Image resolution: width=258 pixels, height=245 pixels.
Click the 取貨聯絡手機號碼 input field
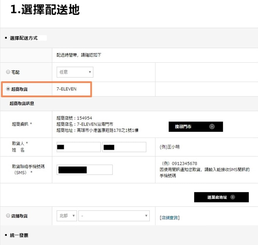point(85,170)
